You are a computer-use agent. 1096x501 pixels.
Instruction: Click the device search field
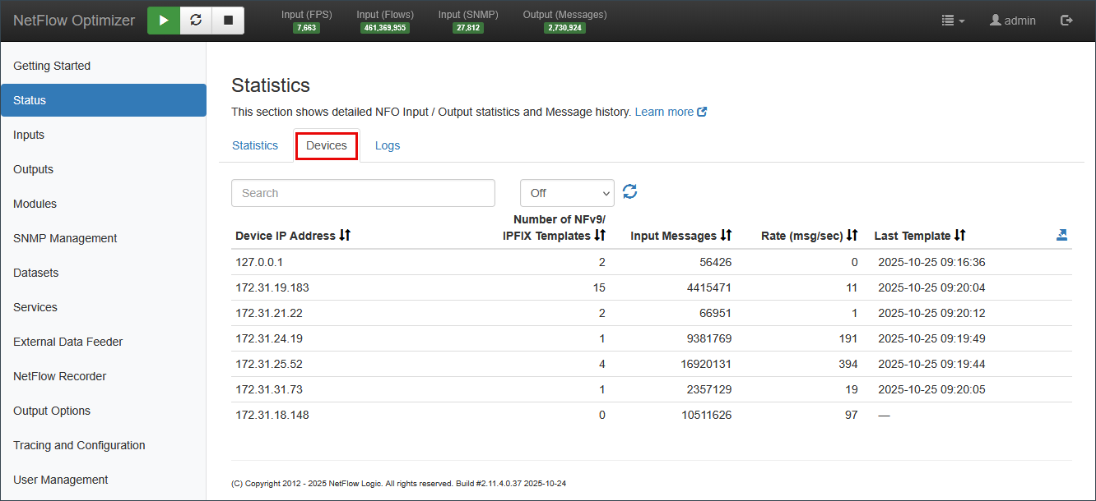(363, 193)
